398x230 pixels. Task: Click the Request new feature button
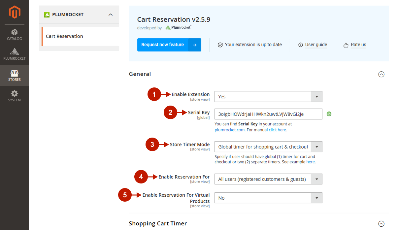point(169,45)
